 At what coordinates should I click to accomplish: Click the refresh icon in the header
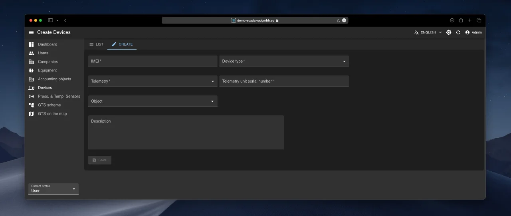[458, 32]
